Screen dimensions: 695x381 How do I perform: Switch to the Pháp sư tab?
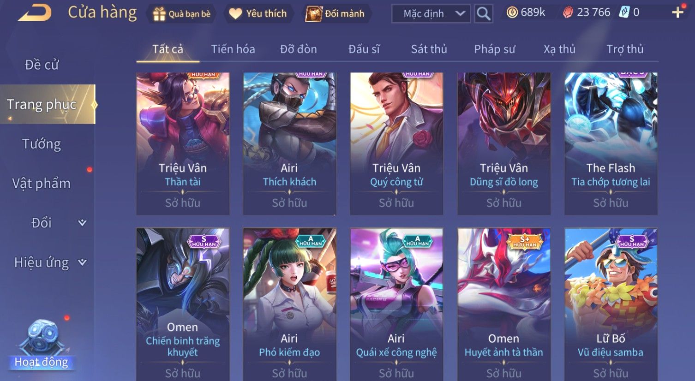(494, 49)
